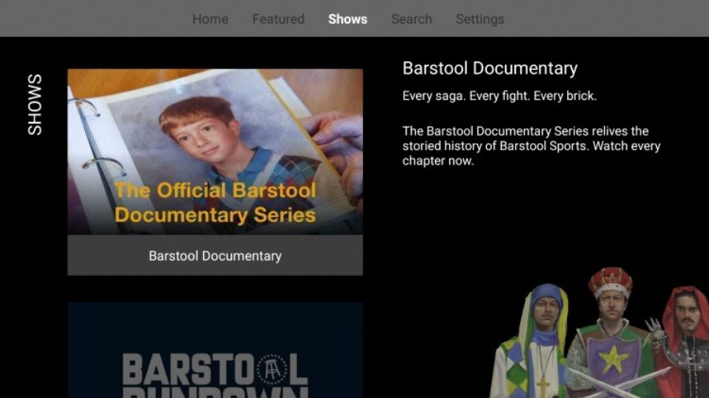Screen dimensions: 709x398
Task: Click the Barstool Documentary card label
Action: (215, 256)
